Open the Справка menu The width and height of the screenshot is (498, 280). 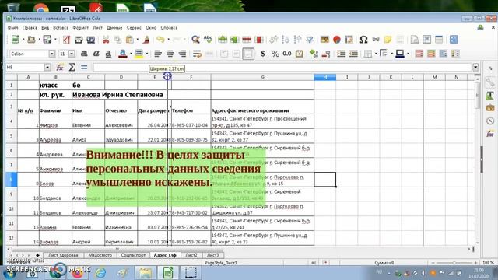coord(169,28)
